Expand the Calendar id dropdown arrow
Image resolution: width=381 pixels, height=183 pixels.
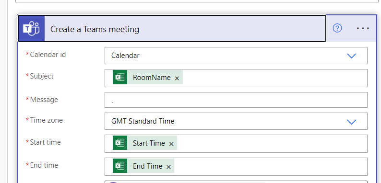(351, 56)
